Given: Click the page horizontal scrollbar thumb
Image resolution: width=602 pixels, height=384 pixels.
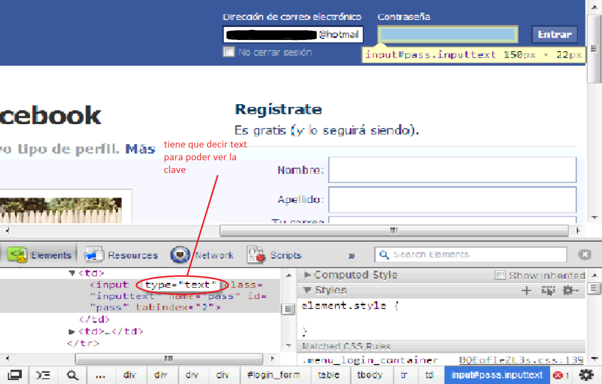Looking at the screenshot, I should click(x=394, y=231).
